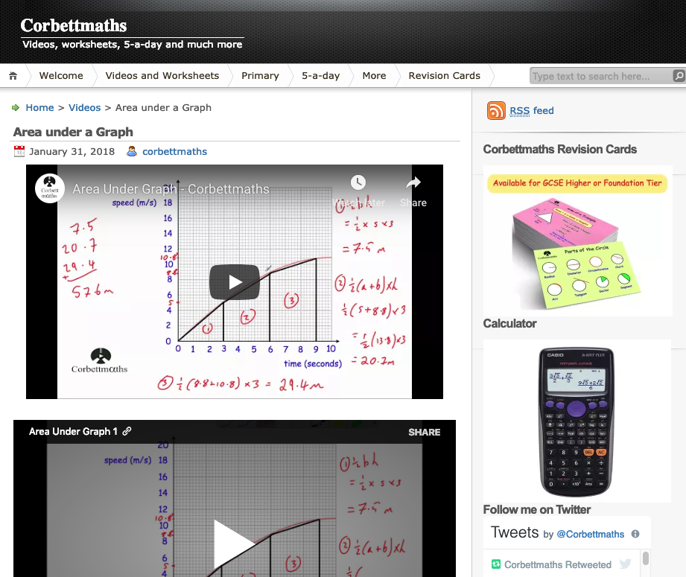The image size is (686, 577).
Task: Select the home icon in the navigation bar
Action: [11, 75]
